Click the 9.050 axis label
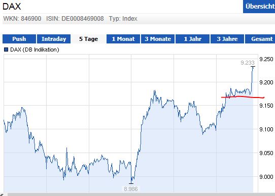Screen dimensions: 275x196 click(266, 153)
